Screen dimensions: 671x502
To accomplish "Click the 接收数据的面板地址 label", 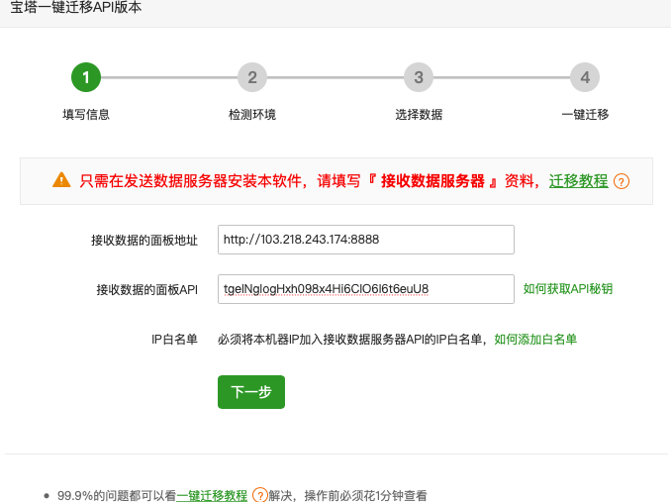I will (x=144, y=240).
